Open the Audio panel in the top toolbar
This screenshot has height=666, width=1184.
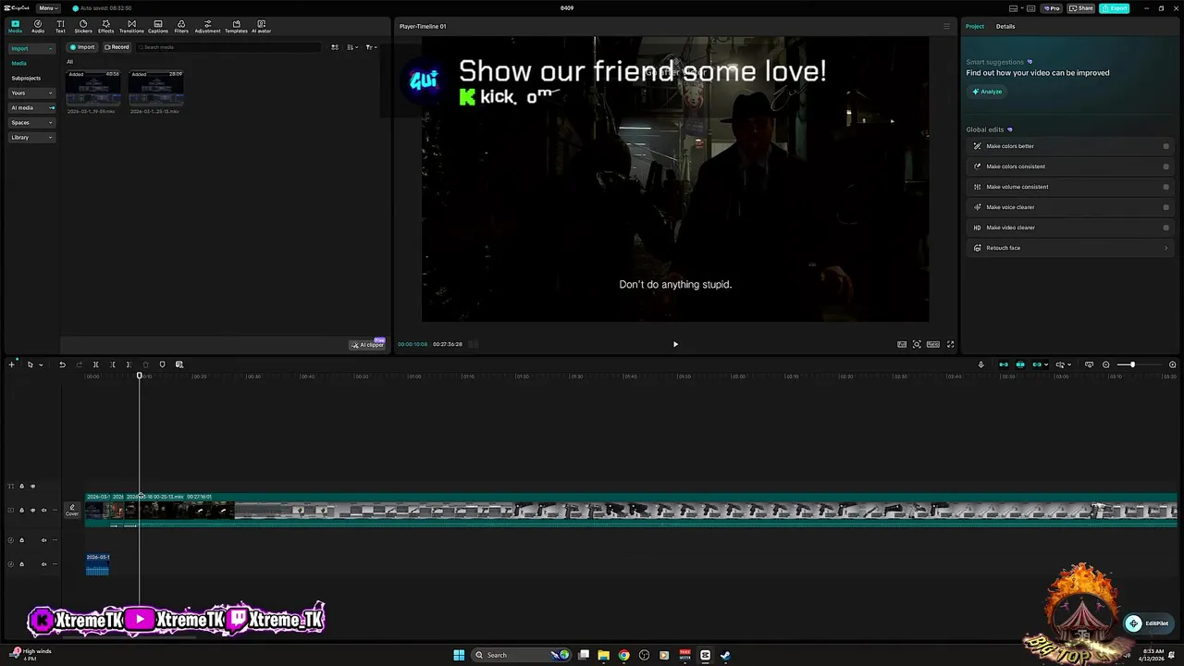(38, 26)
